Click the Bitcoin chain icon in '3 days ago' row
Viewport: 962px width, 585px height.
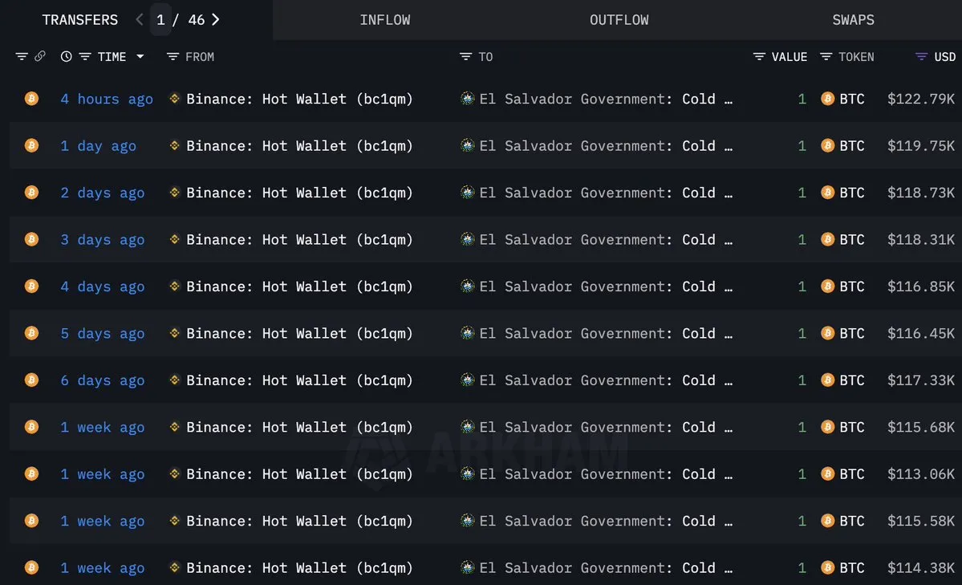(x=31, y=239)
